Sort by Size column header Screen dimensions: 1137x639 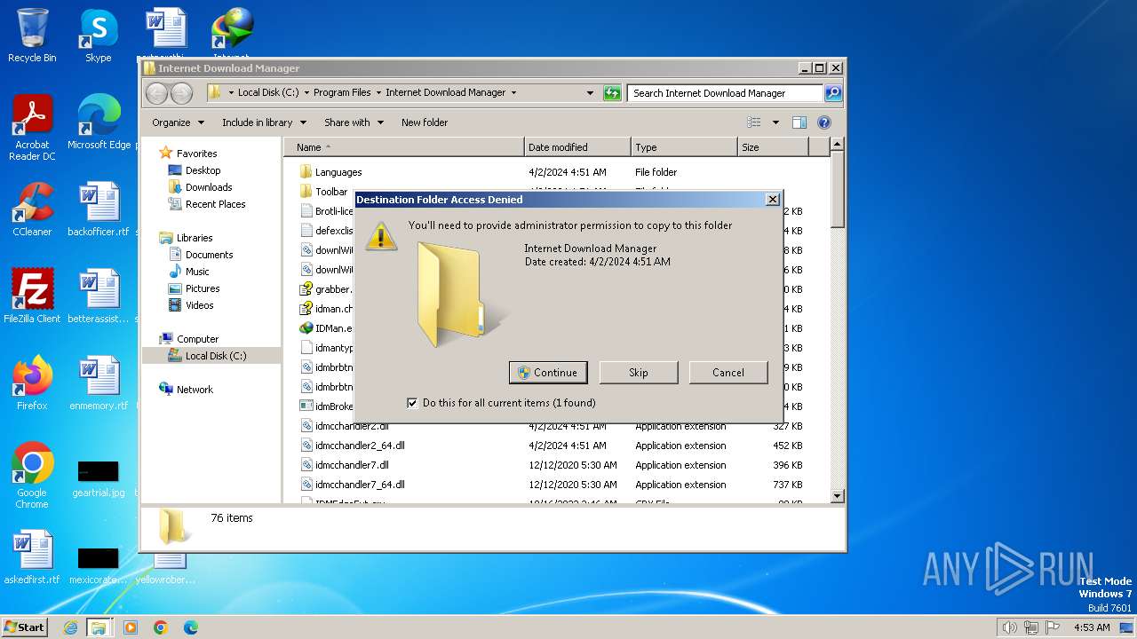773,147
